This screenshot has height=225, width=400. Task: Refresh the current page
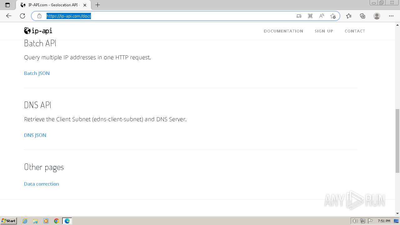click(x=22, y=16)
